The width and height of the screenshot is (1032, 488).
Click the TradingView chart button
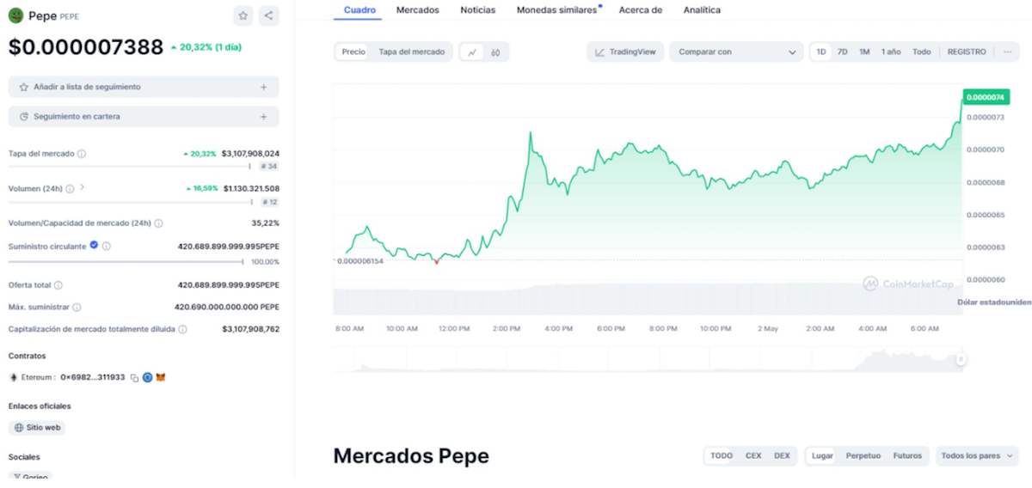[625, 52]
